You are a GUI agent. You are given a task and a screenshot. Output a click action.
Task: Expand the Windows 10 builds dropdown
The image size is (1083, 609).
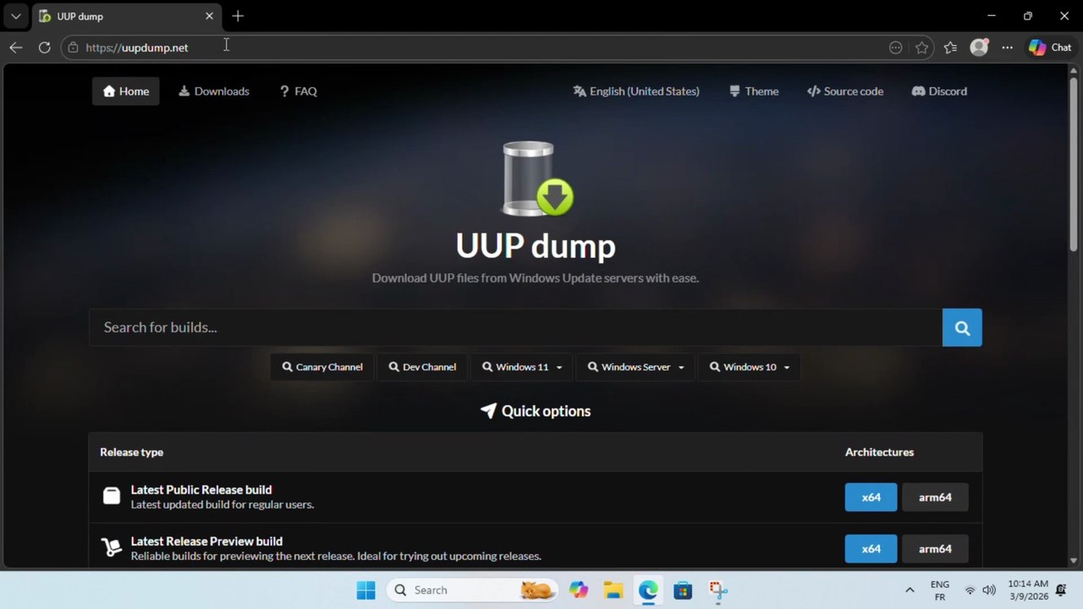750,367
